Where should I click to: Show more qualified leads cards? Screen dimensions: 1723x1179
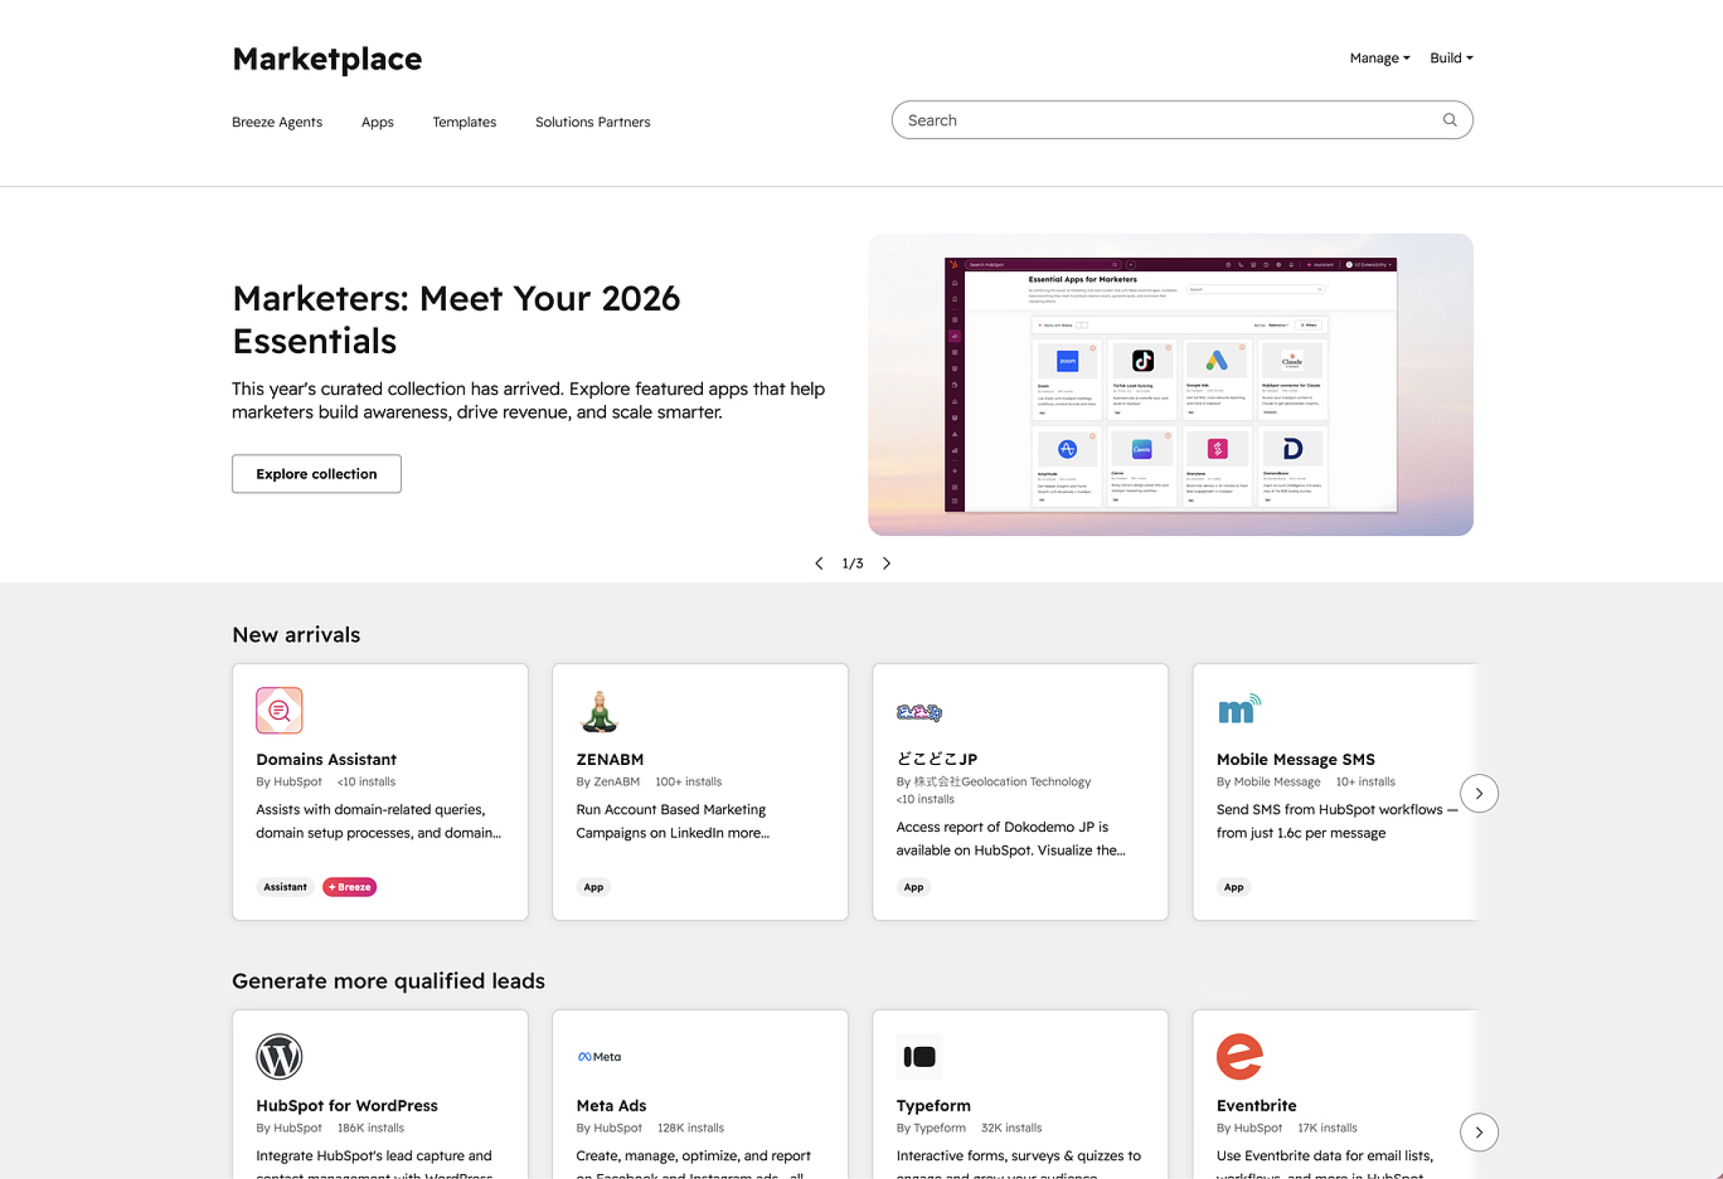1478,1132
